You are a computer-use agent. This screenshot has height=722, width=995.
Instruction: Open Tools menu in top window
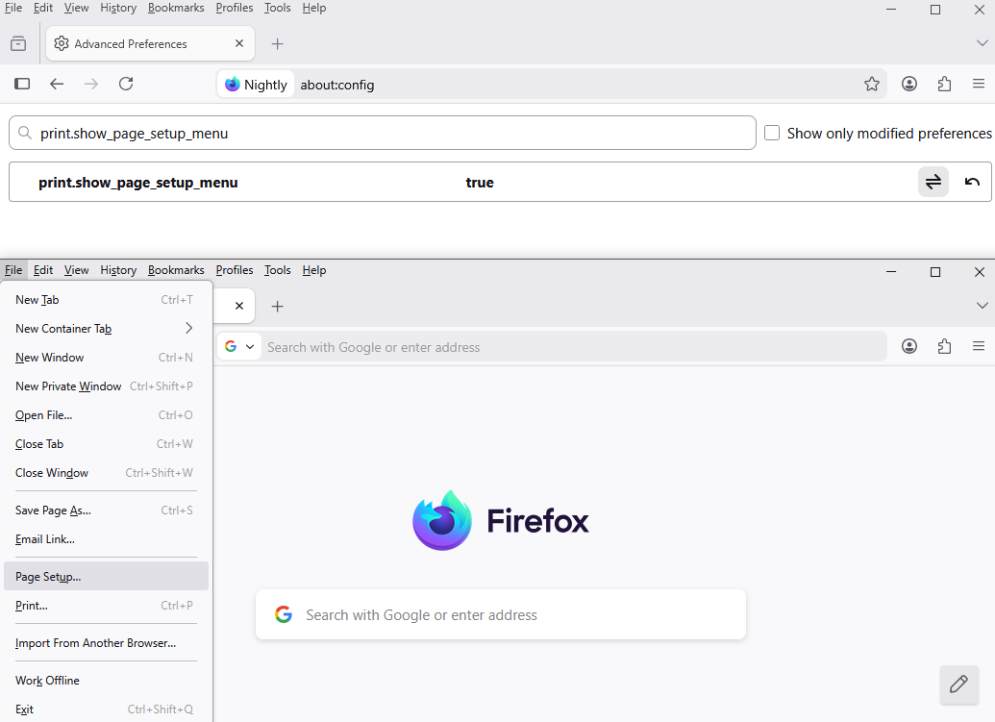coord(277,8)
